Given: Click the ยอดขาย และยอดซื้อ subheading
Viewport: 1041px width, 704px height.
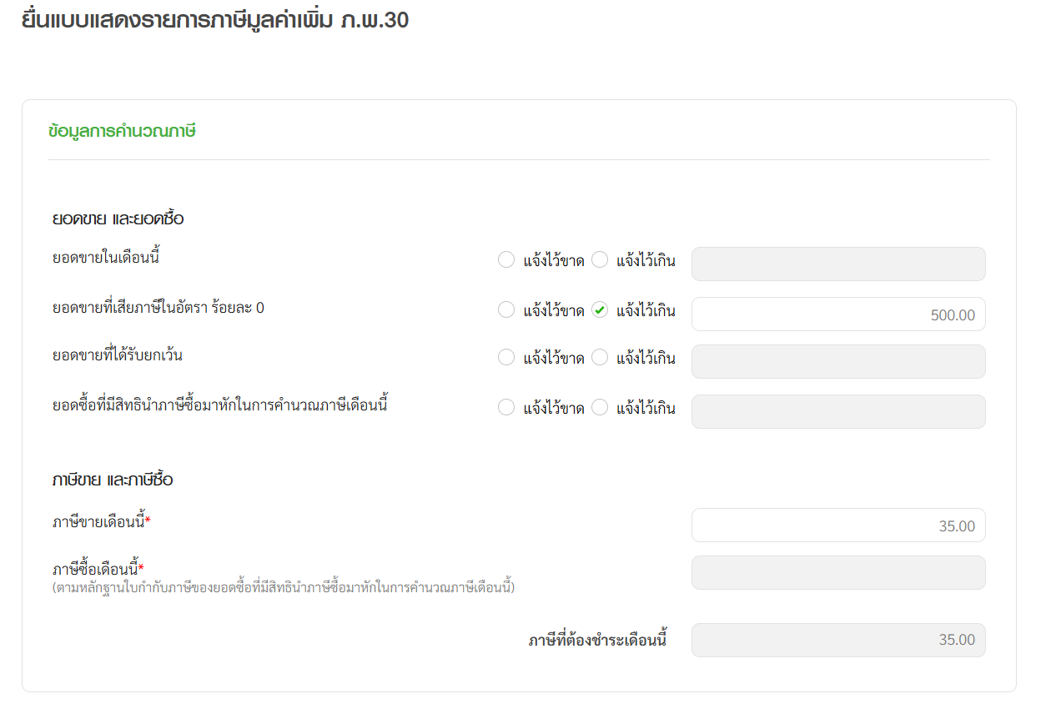Looking at the screenshot, I should (x=118, y=219).
